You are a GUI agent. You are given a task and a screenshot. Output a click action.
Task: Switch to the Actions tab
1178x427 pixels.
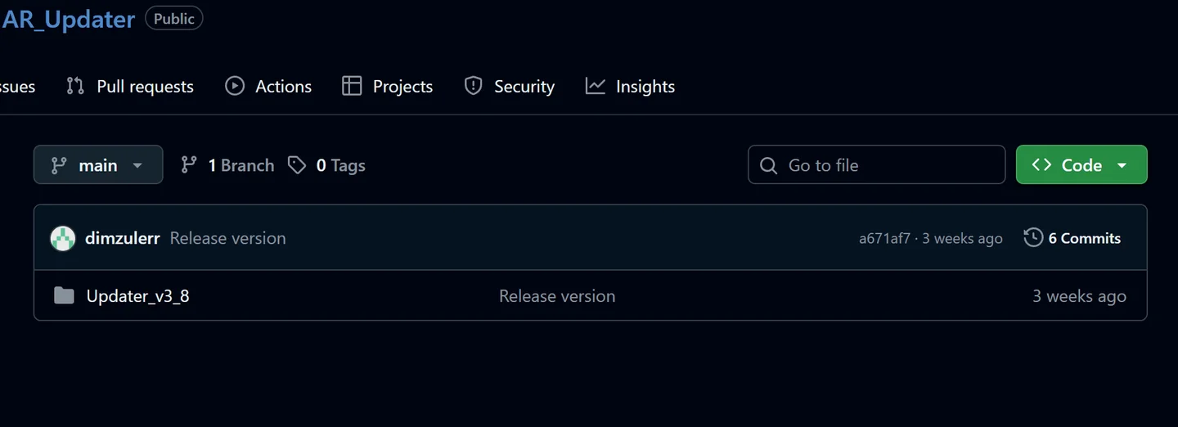click(x=268, y=86)
